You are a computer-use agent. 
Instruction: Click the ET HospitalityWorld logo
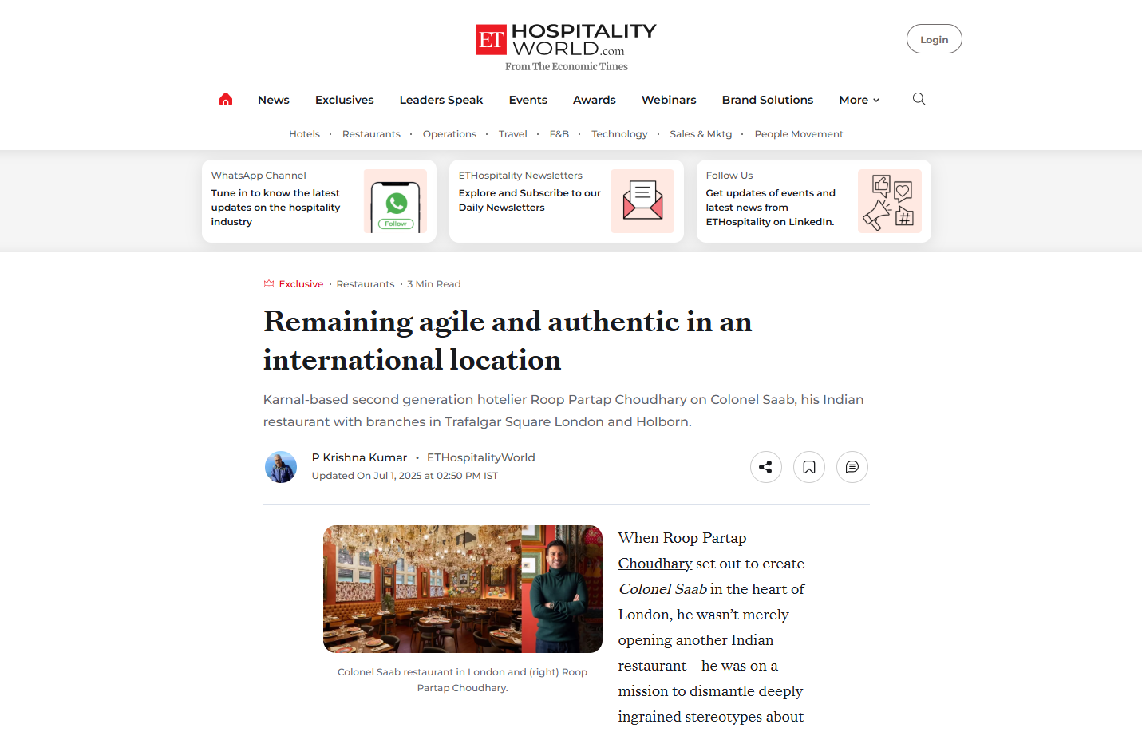pyautogui.click(x=567, y=40)
